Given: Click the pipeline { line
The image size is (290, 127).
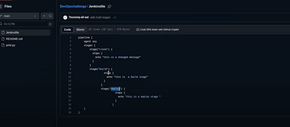Looking at the screenshot, I should click(x=85, y=37).
